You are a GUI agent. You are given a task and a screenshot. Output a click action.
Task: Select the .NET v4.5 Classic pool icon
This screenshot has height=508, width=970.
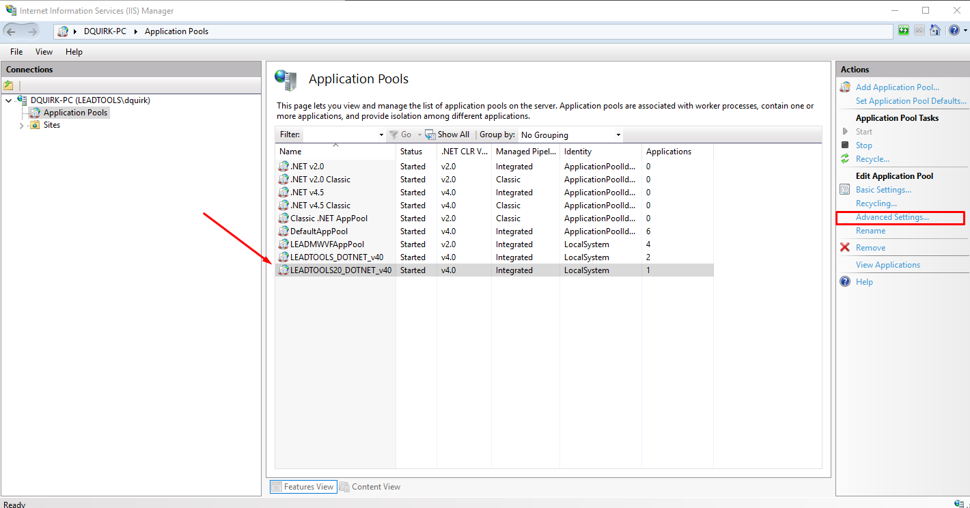(x=283, y=206)
